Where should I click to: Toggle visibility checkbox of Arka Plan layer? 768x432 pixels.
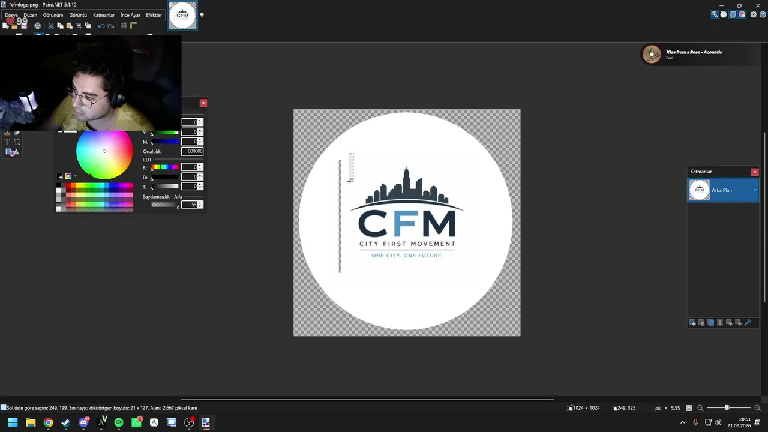tap(755, 190)
